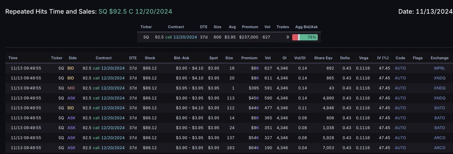This screenshot has height=154, width=453.
Task: Click the size 24 cell
Action: [231, 128]
